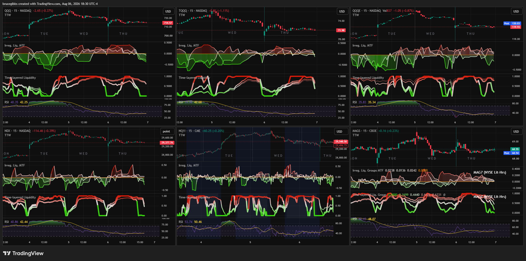Click the RSI value 48.07 in MAGS panel
Viewport: 526px width, 261px height.
pyautogui.click(x=372, y=219)
